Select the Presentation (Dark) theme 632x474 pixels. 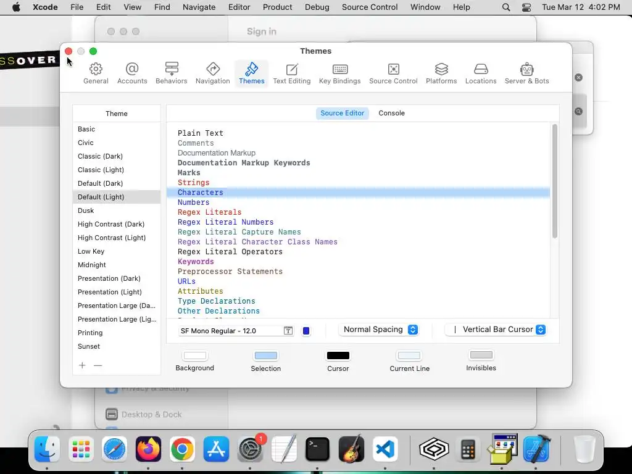click(117, 278)
